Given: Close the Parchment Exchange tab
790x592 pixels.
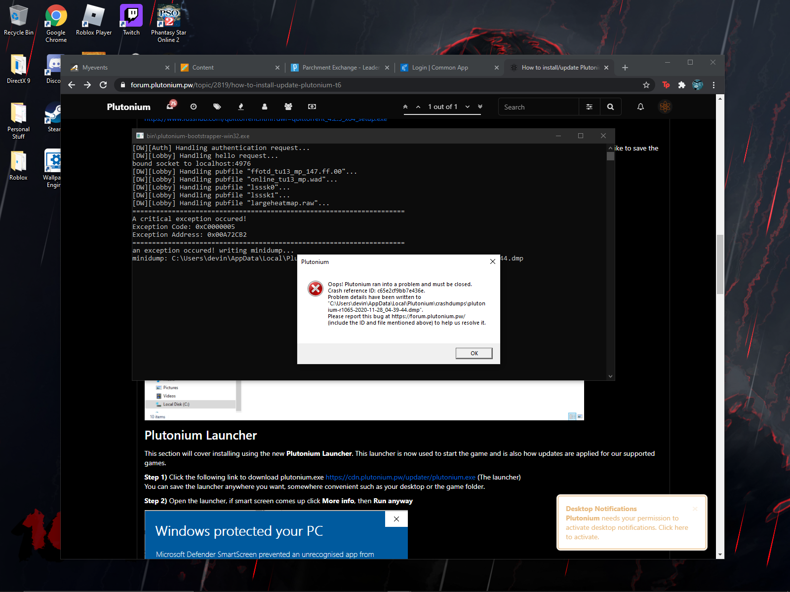Looking at the screenshot, I should 387,68.
